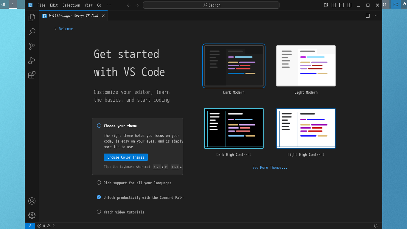Show the overflow menu after Go

[109, 5]
